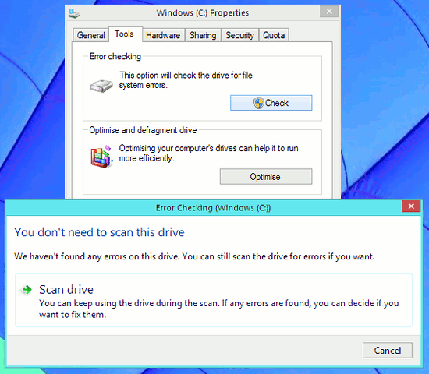Click the 'Error checking' group label

coord(115,57)
